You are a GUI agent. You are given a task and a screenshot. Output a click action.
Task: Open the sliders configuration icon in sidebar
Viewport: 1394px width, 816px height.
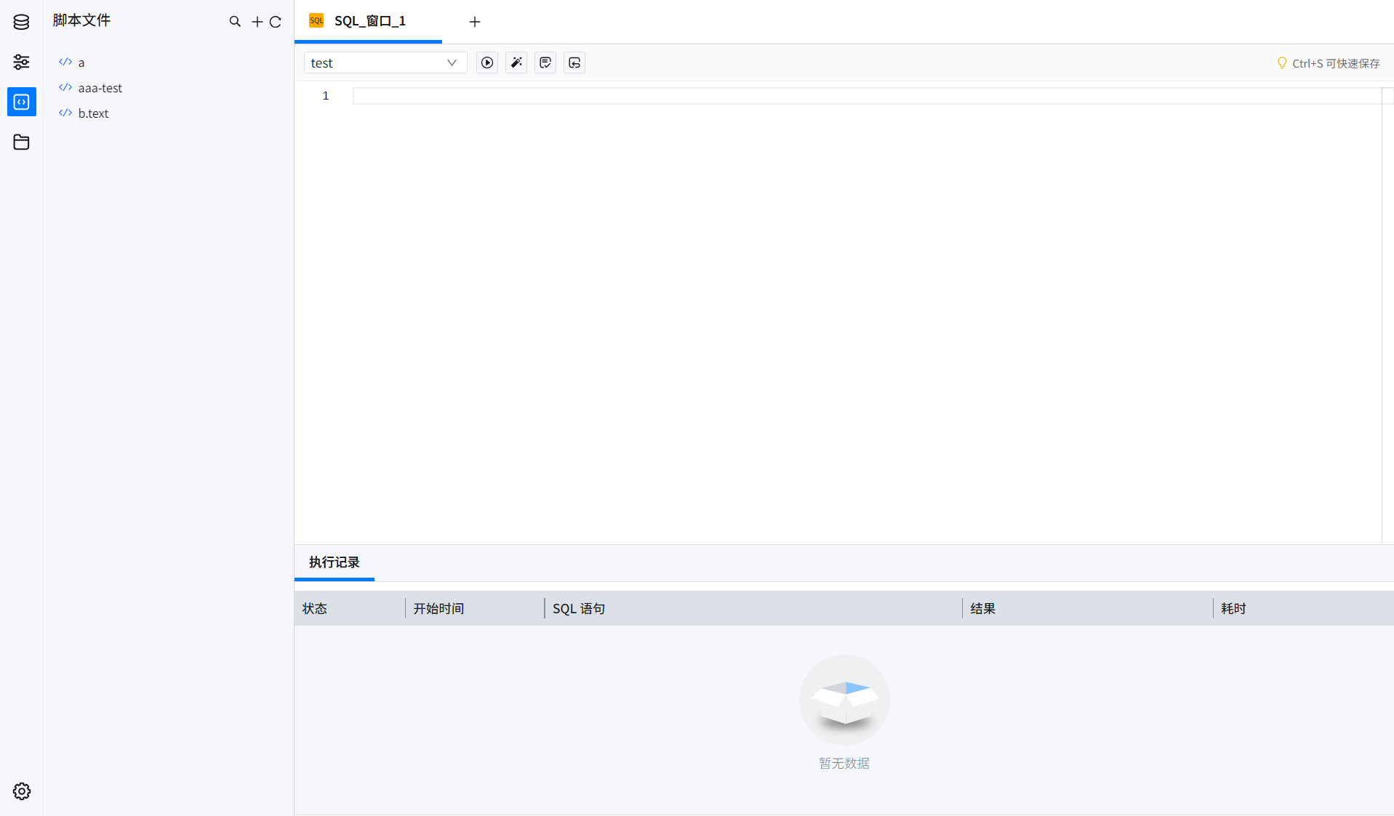click(x=21, y=62)
